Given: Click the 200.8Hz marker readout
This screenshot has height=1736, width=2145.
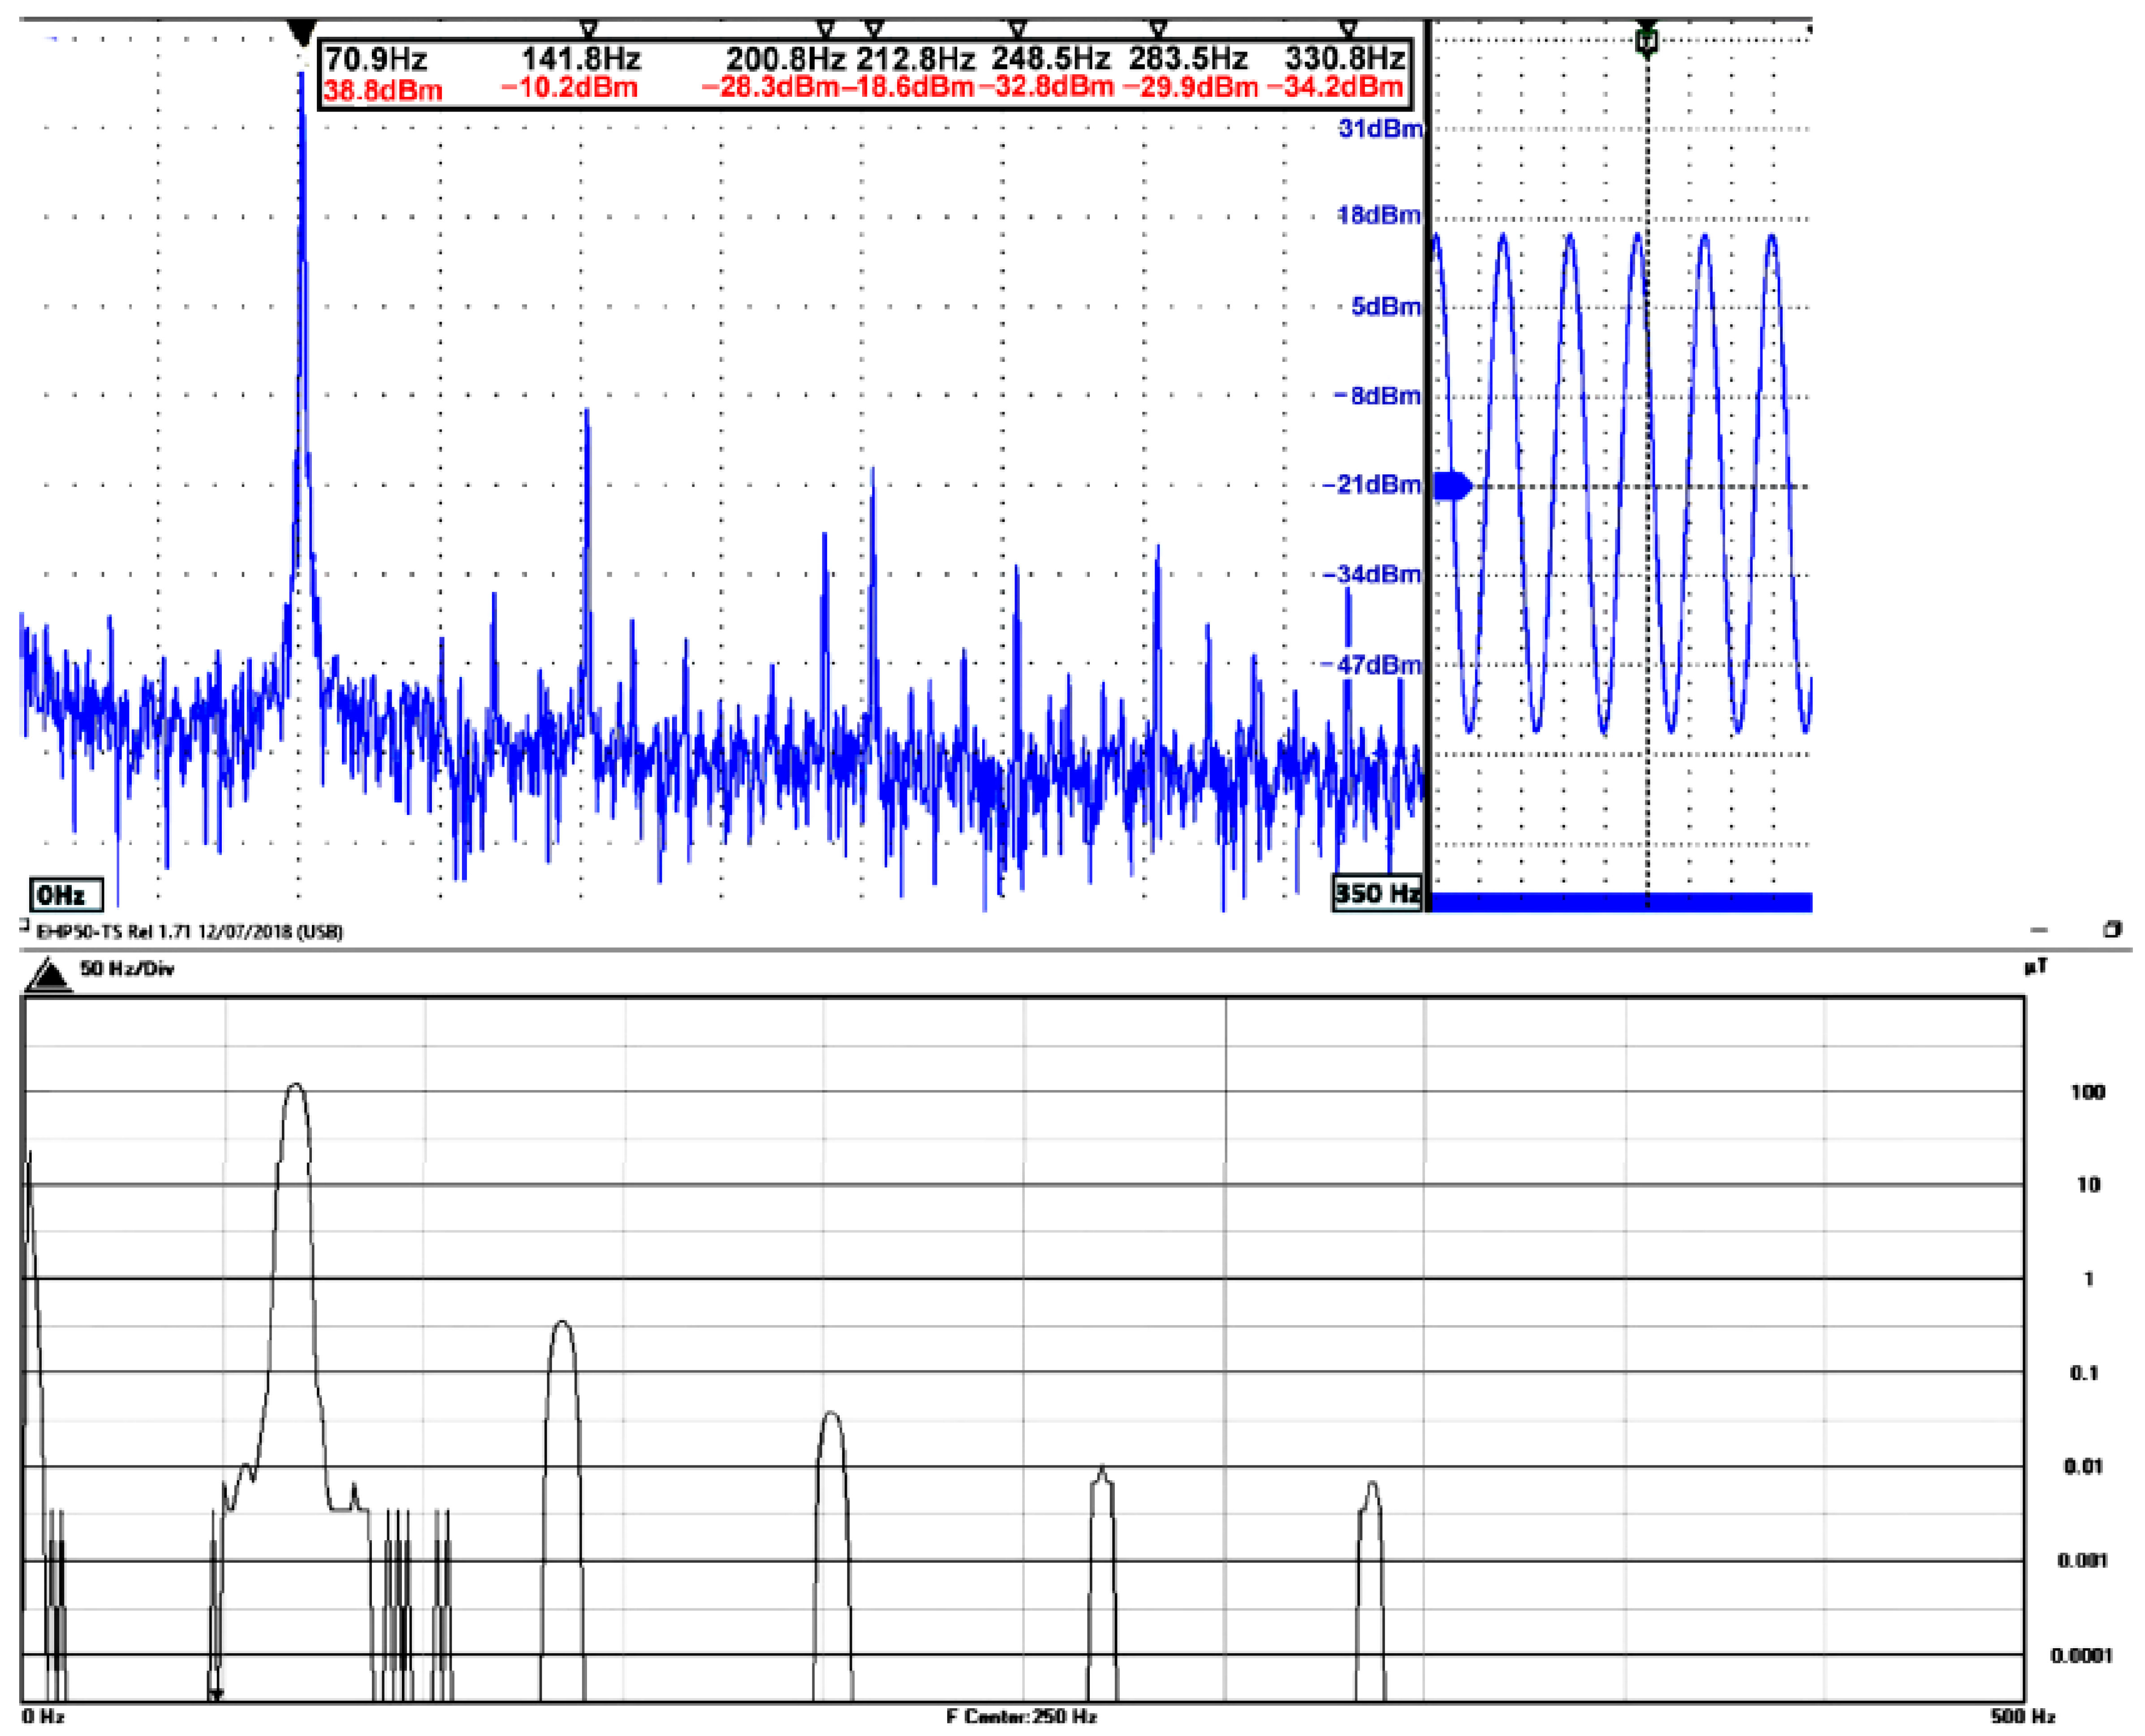Looking at the screenshot, I should point(785,59).
